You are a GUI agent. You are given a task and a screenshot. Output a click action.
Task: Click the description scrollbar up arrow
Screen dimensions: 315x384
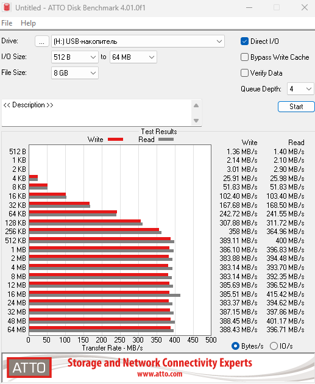196,105
